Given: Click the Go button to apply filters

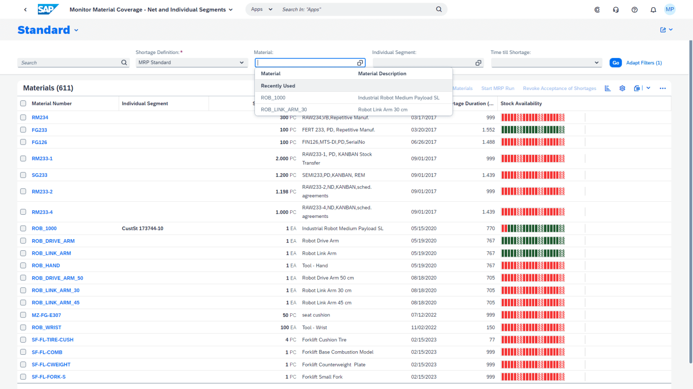Looking at the screenshot, I should pos(615,63).
